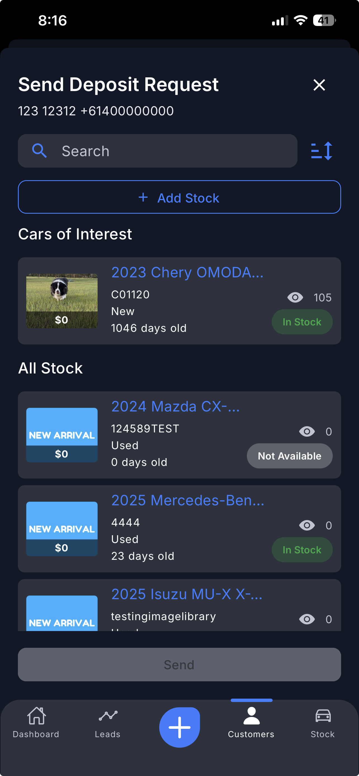Close the Send Deposit Request sheet
Screen dimensions: 359x776
(x=319, y=85)
